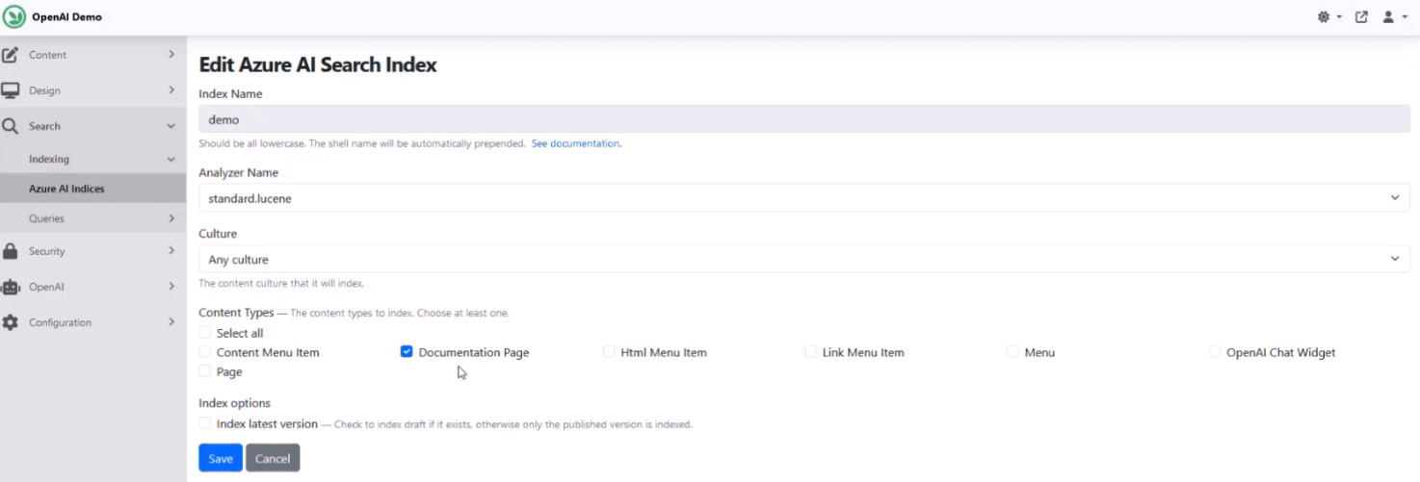1420x482 pixels.
Task: Check the Page content type checkbox
Action: click(x=205, y=371)
